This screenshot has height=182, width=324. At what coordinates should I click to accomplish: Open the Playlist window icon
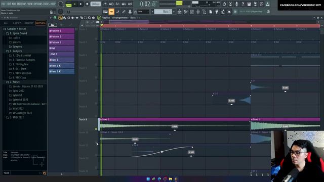click(179, 12)
